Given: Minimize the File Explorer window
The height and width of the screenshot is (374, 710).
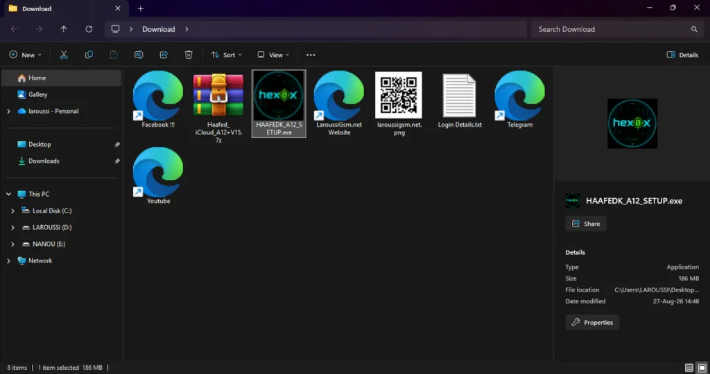Looking at the screenshot, I should coord(649,8).
